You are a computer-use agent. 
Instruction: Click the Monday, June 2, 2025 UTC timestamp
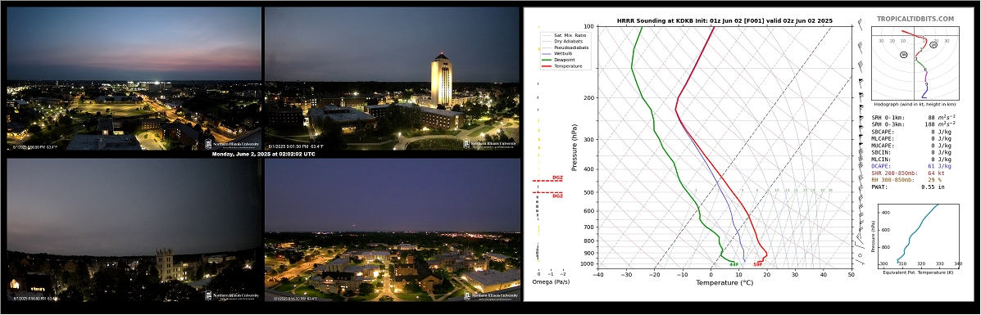click(x=263, y=154)
